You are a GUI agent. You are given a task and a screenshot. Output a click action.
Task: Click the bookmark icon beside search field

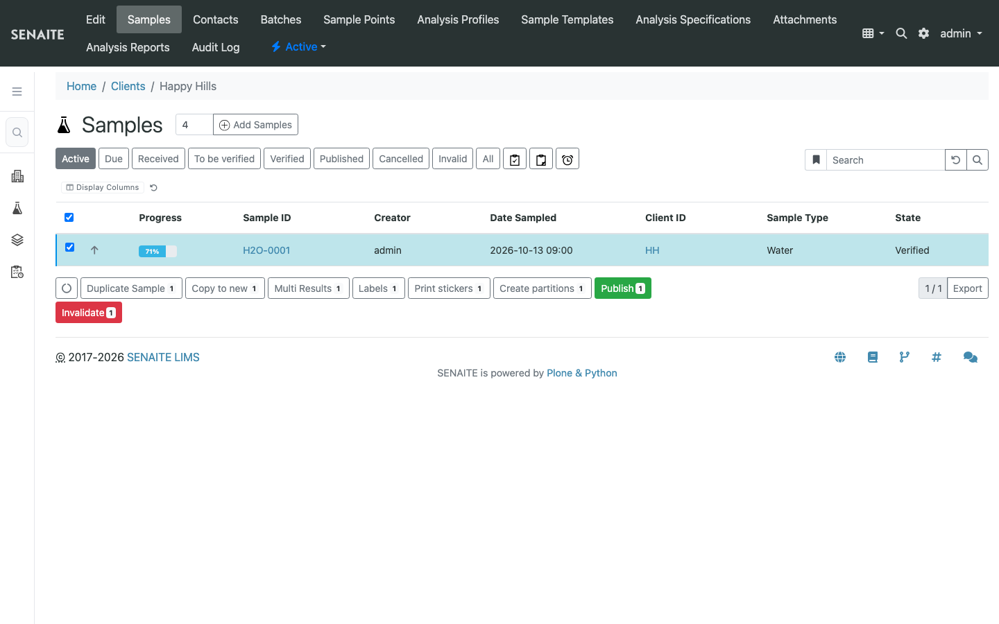[x=816, y=160]
